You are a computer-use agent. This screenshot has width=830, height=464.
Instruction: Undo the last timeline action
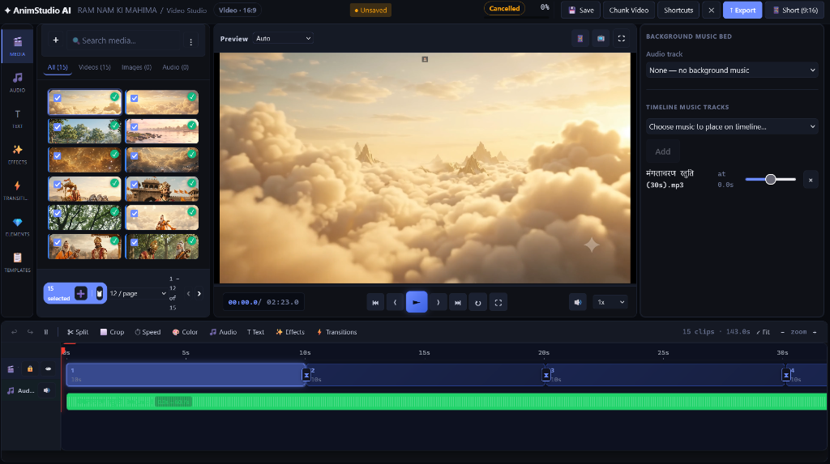click(x=15, y=332)
